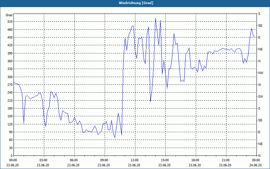The image size is (270, 169).
Task: Click the 480 y-axis value
Action: click(9, 29)
